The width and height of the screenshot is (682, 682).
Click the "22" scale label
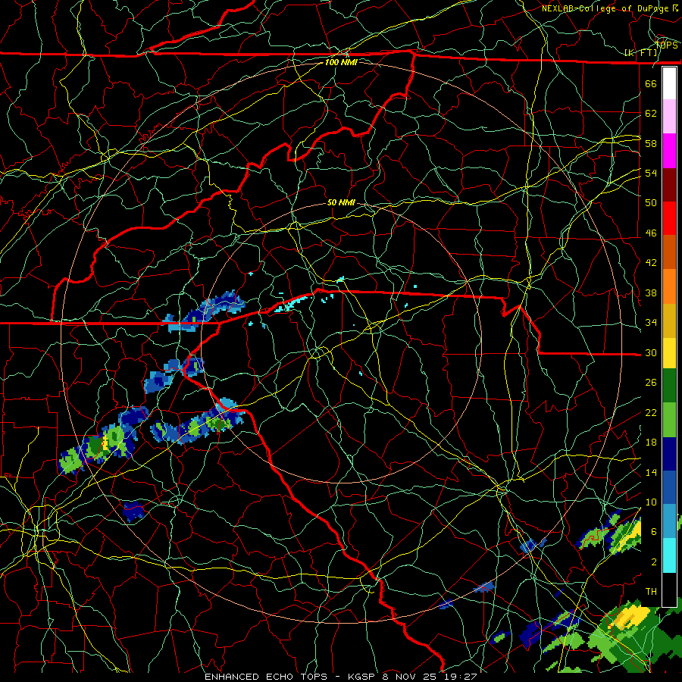tap(651, 412)
